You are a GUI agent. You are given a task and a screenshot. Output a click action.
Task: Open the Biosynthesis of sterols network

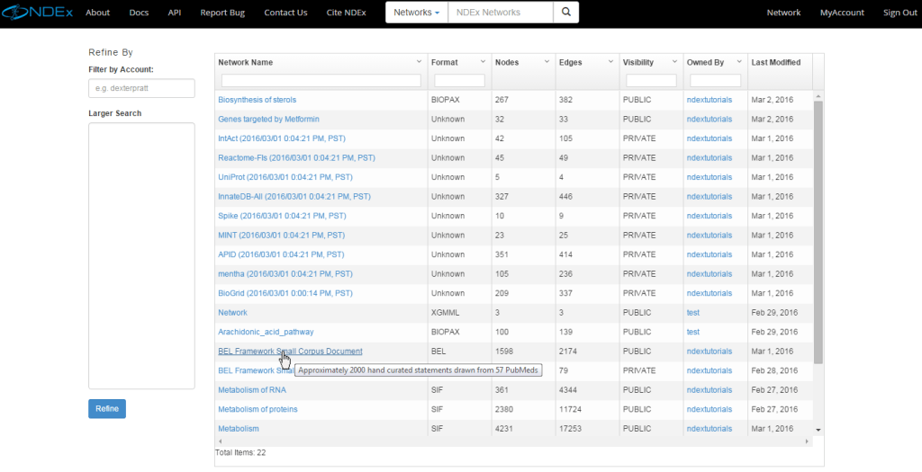(x=257, y=100)
